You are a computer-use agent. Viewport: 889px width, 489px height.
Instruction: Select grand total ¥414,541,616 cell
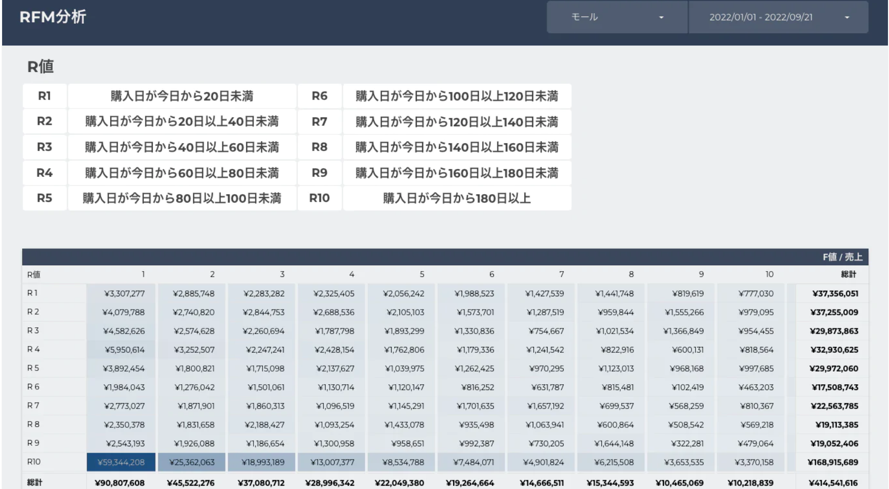coord(833,483)
